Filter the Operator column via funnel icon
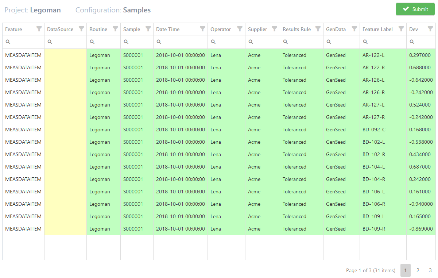 [x=240, y=29]
